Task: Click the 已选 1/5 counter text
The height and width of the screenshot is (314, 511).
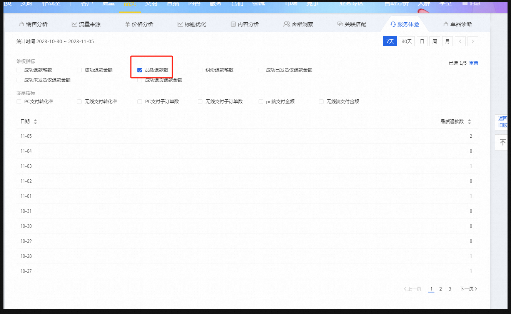Action: click(x=458, y=63)
